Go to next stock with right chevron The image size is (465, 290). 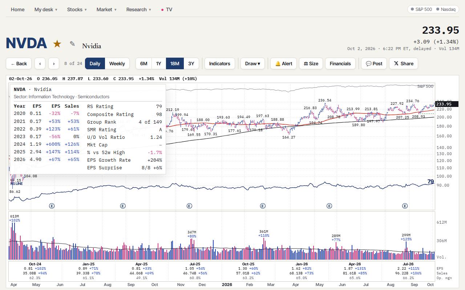pos(54,63)
